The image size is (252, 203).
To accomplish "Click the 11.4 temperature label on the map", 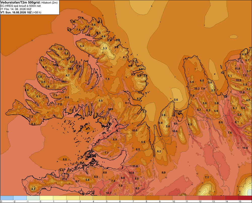I will (x=237, y=69).
